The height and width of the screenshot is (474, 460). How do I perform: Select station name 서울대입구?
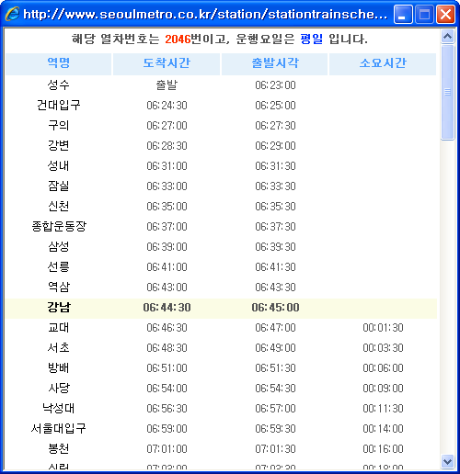pos(58,428)
